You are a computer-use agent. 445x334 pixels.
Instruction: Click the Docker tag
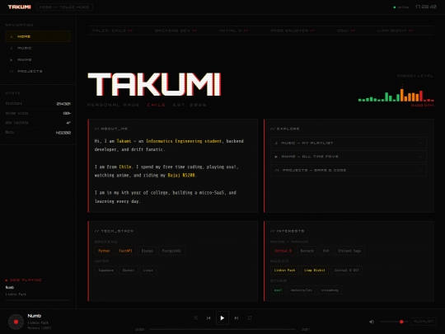(129, 270)
